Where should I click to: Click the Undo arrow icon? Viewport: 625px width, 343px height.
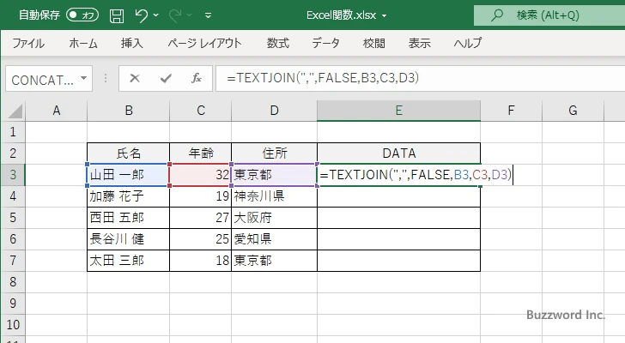[x=143, y=15]
